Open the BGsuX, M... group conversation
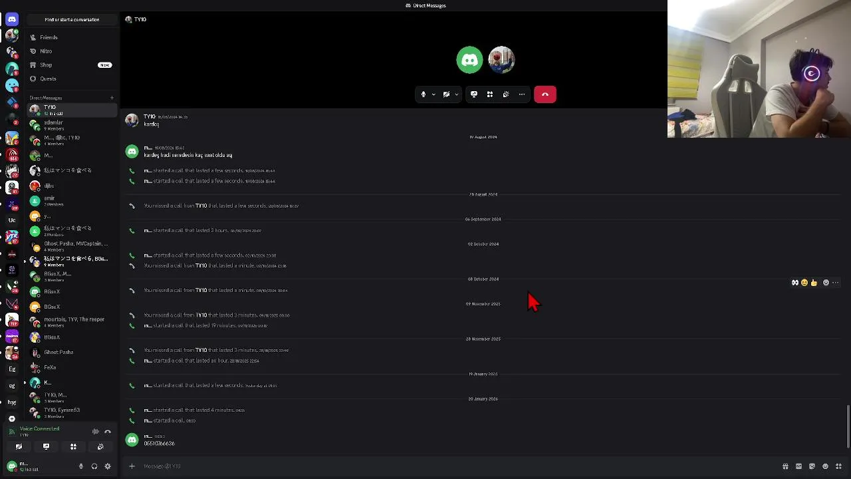Image resolution: width=851 pixels, height=479 pixels. coord(72,276)
